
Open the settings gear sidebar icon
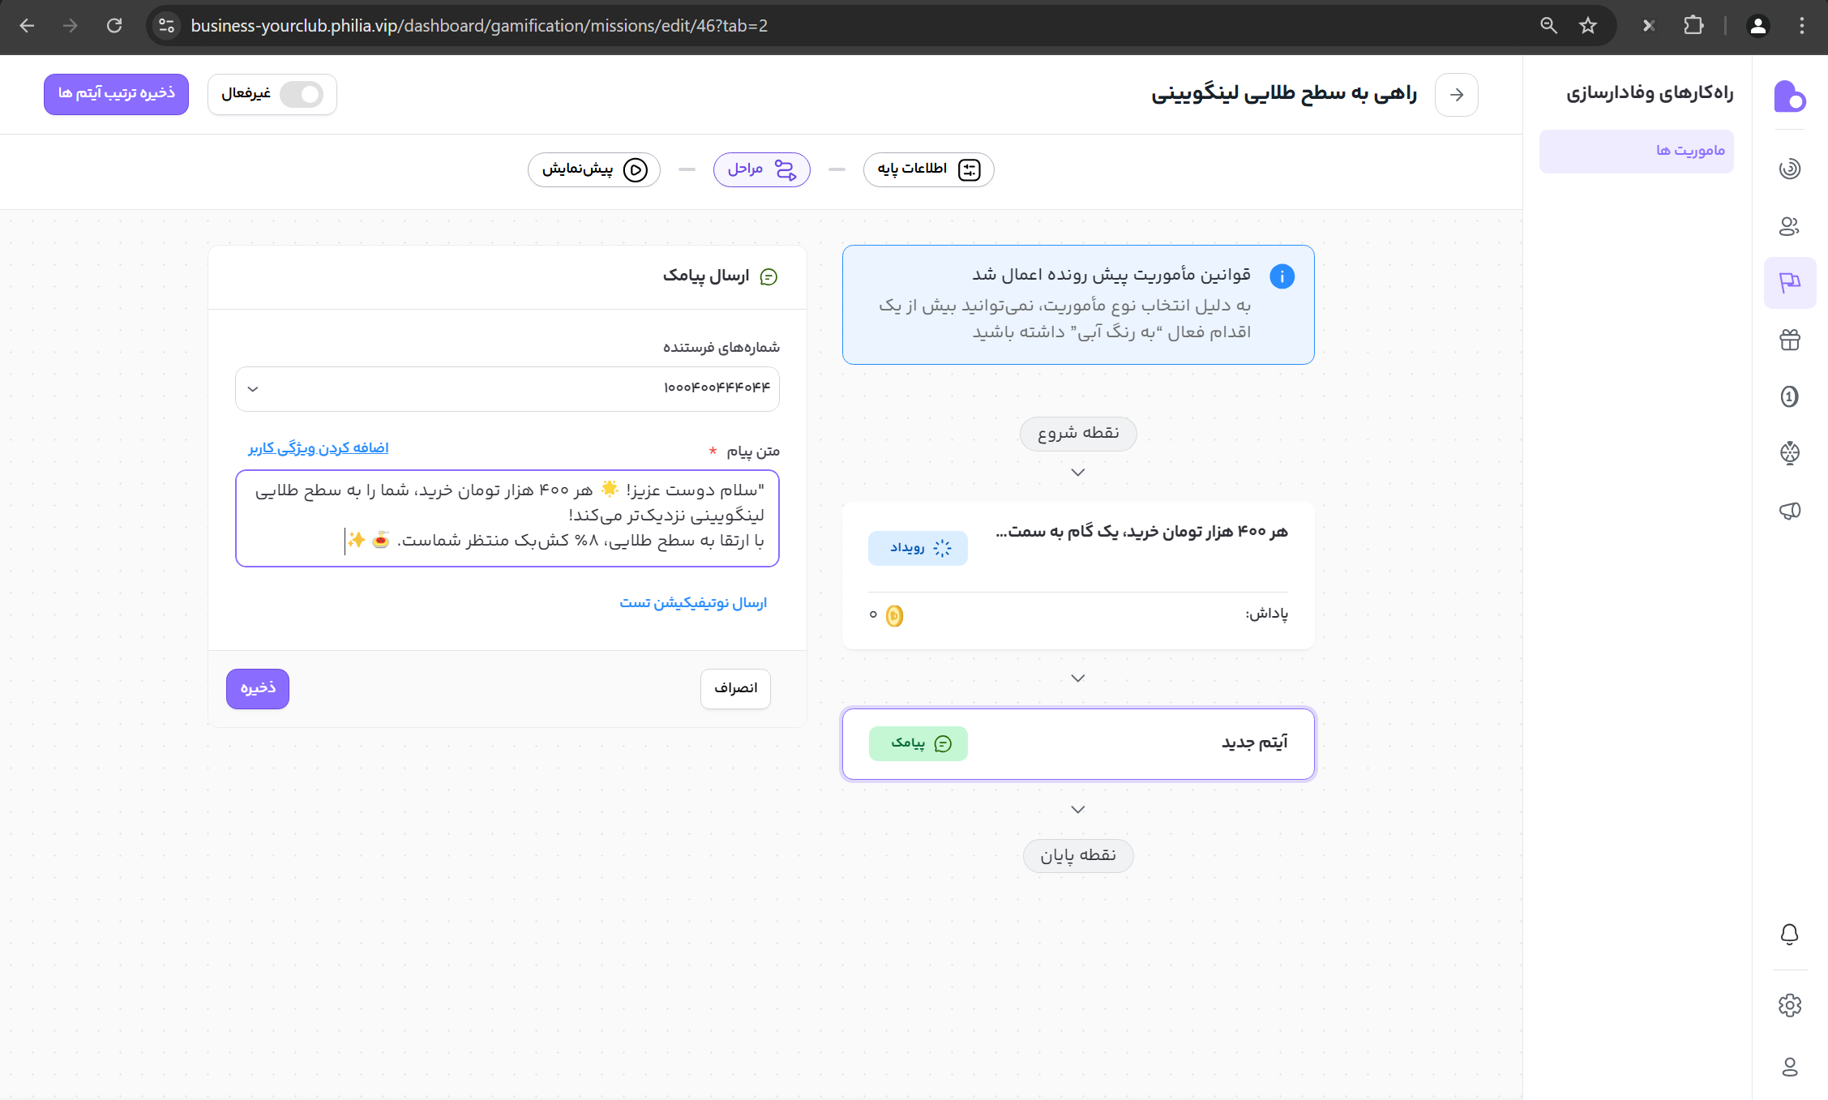tap(1789, 1005)
